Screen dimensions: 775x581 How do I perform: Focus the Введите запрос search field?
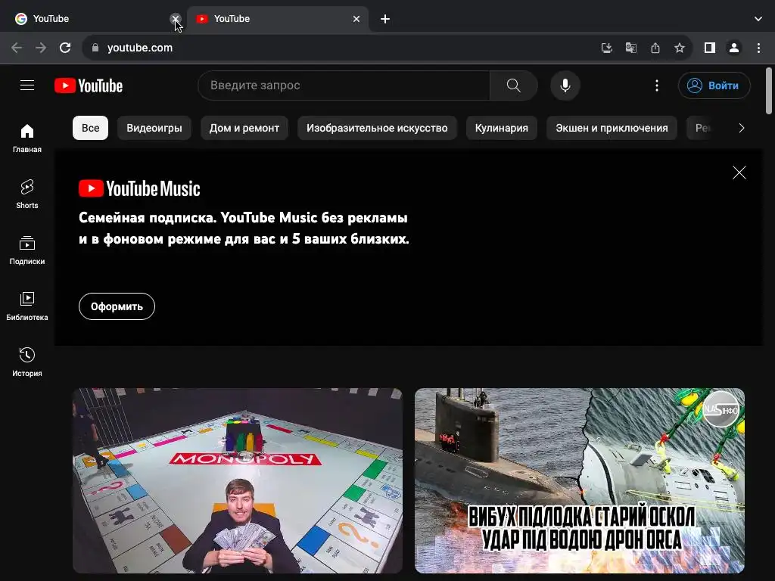click(344, 85)
